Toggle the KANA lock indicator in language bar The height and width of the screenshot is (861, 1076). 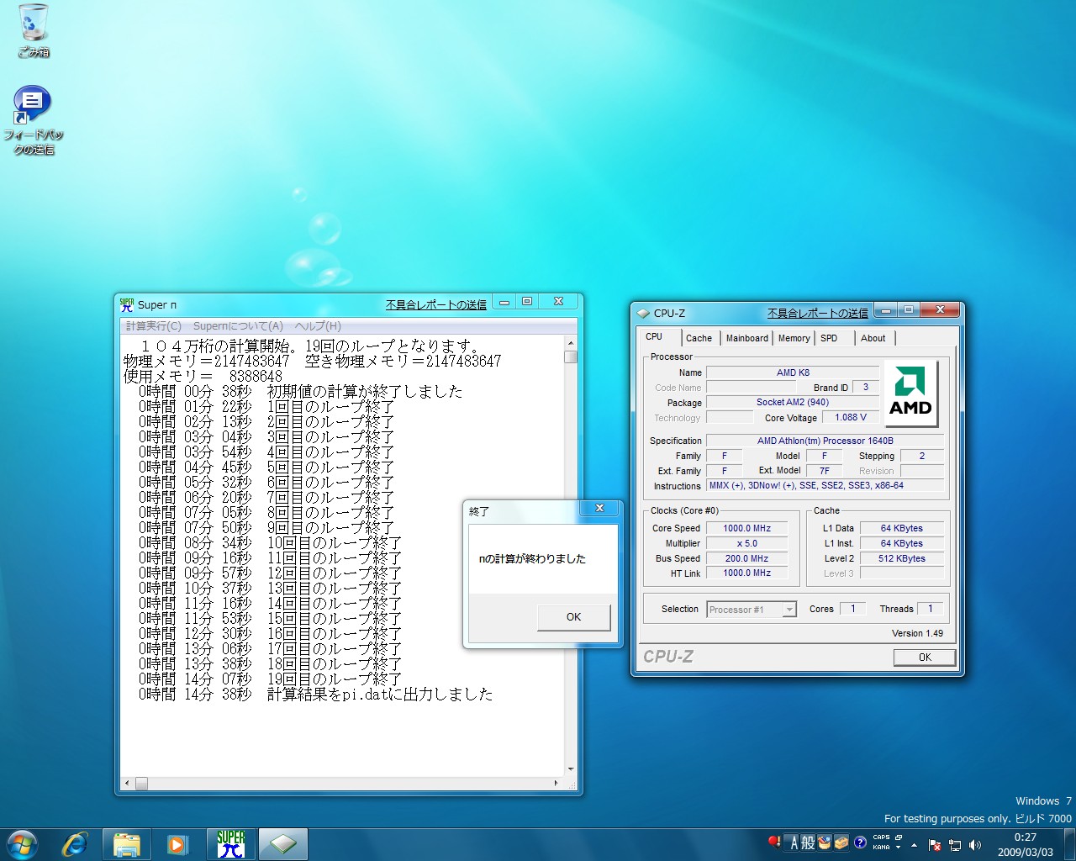pos(881,848)
